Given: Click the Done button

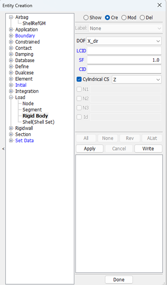Looking at the screenshot, I should [x=119, y=279].
